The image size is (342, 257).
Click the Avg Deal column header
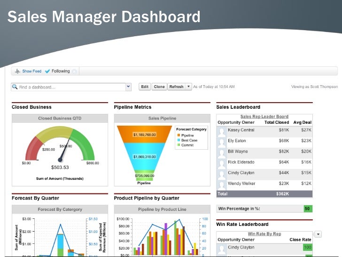pyautogui.click(x=303, y=122)
